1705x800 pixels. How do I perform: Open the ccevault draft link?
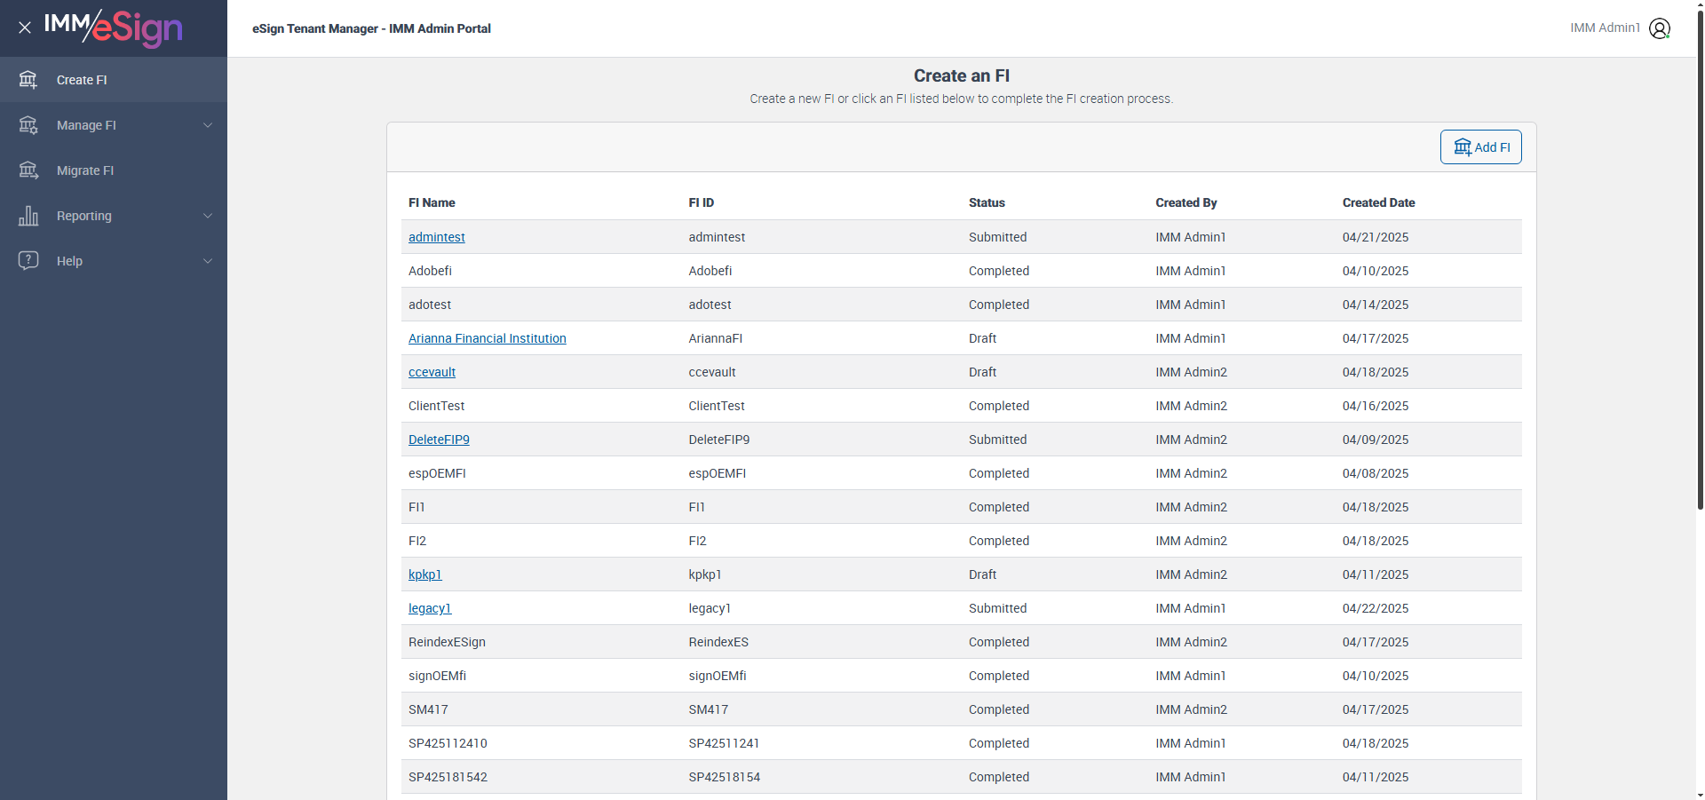tap(432, 372)
